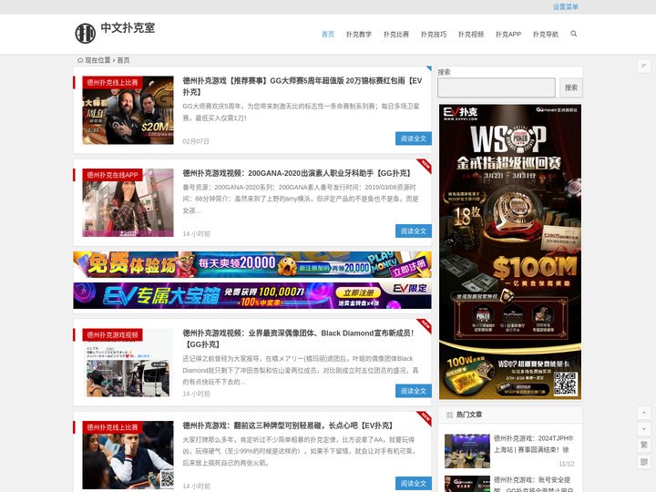Click 阅读全文 for GG大师赛5周年 article
This screenshot has width=656, height=492.
coord(414,138)
